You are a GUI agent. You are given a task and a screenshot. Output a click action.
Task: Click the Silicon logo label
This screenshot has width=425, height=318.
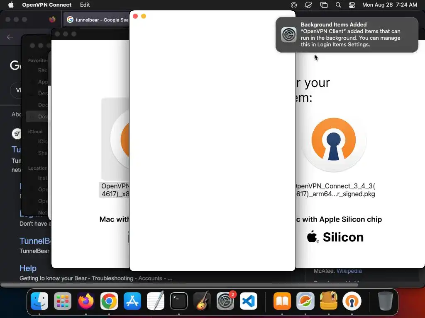[335, 237]
